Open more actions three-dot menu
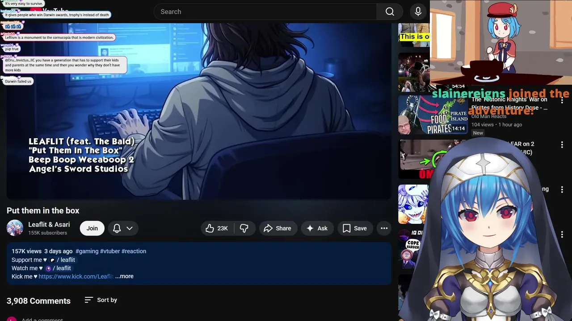The height and width of the screenshot is (321, 572). click(384, 228)
